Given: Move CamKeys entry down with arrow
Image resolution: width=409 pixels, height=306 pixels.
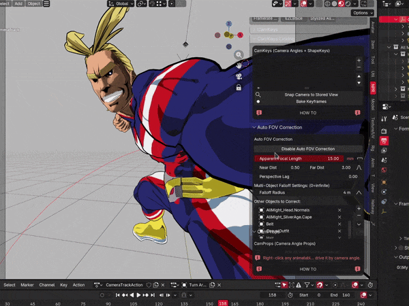Looking at the screenshot, I should (x=359, y=83).
